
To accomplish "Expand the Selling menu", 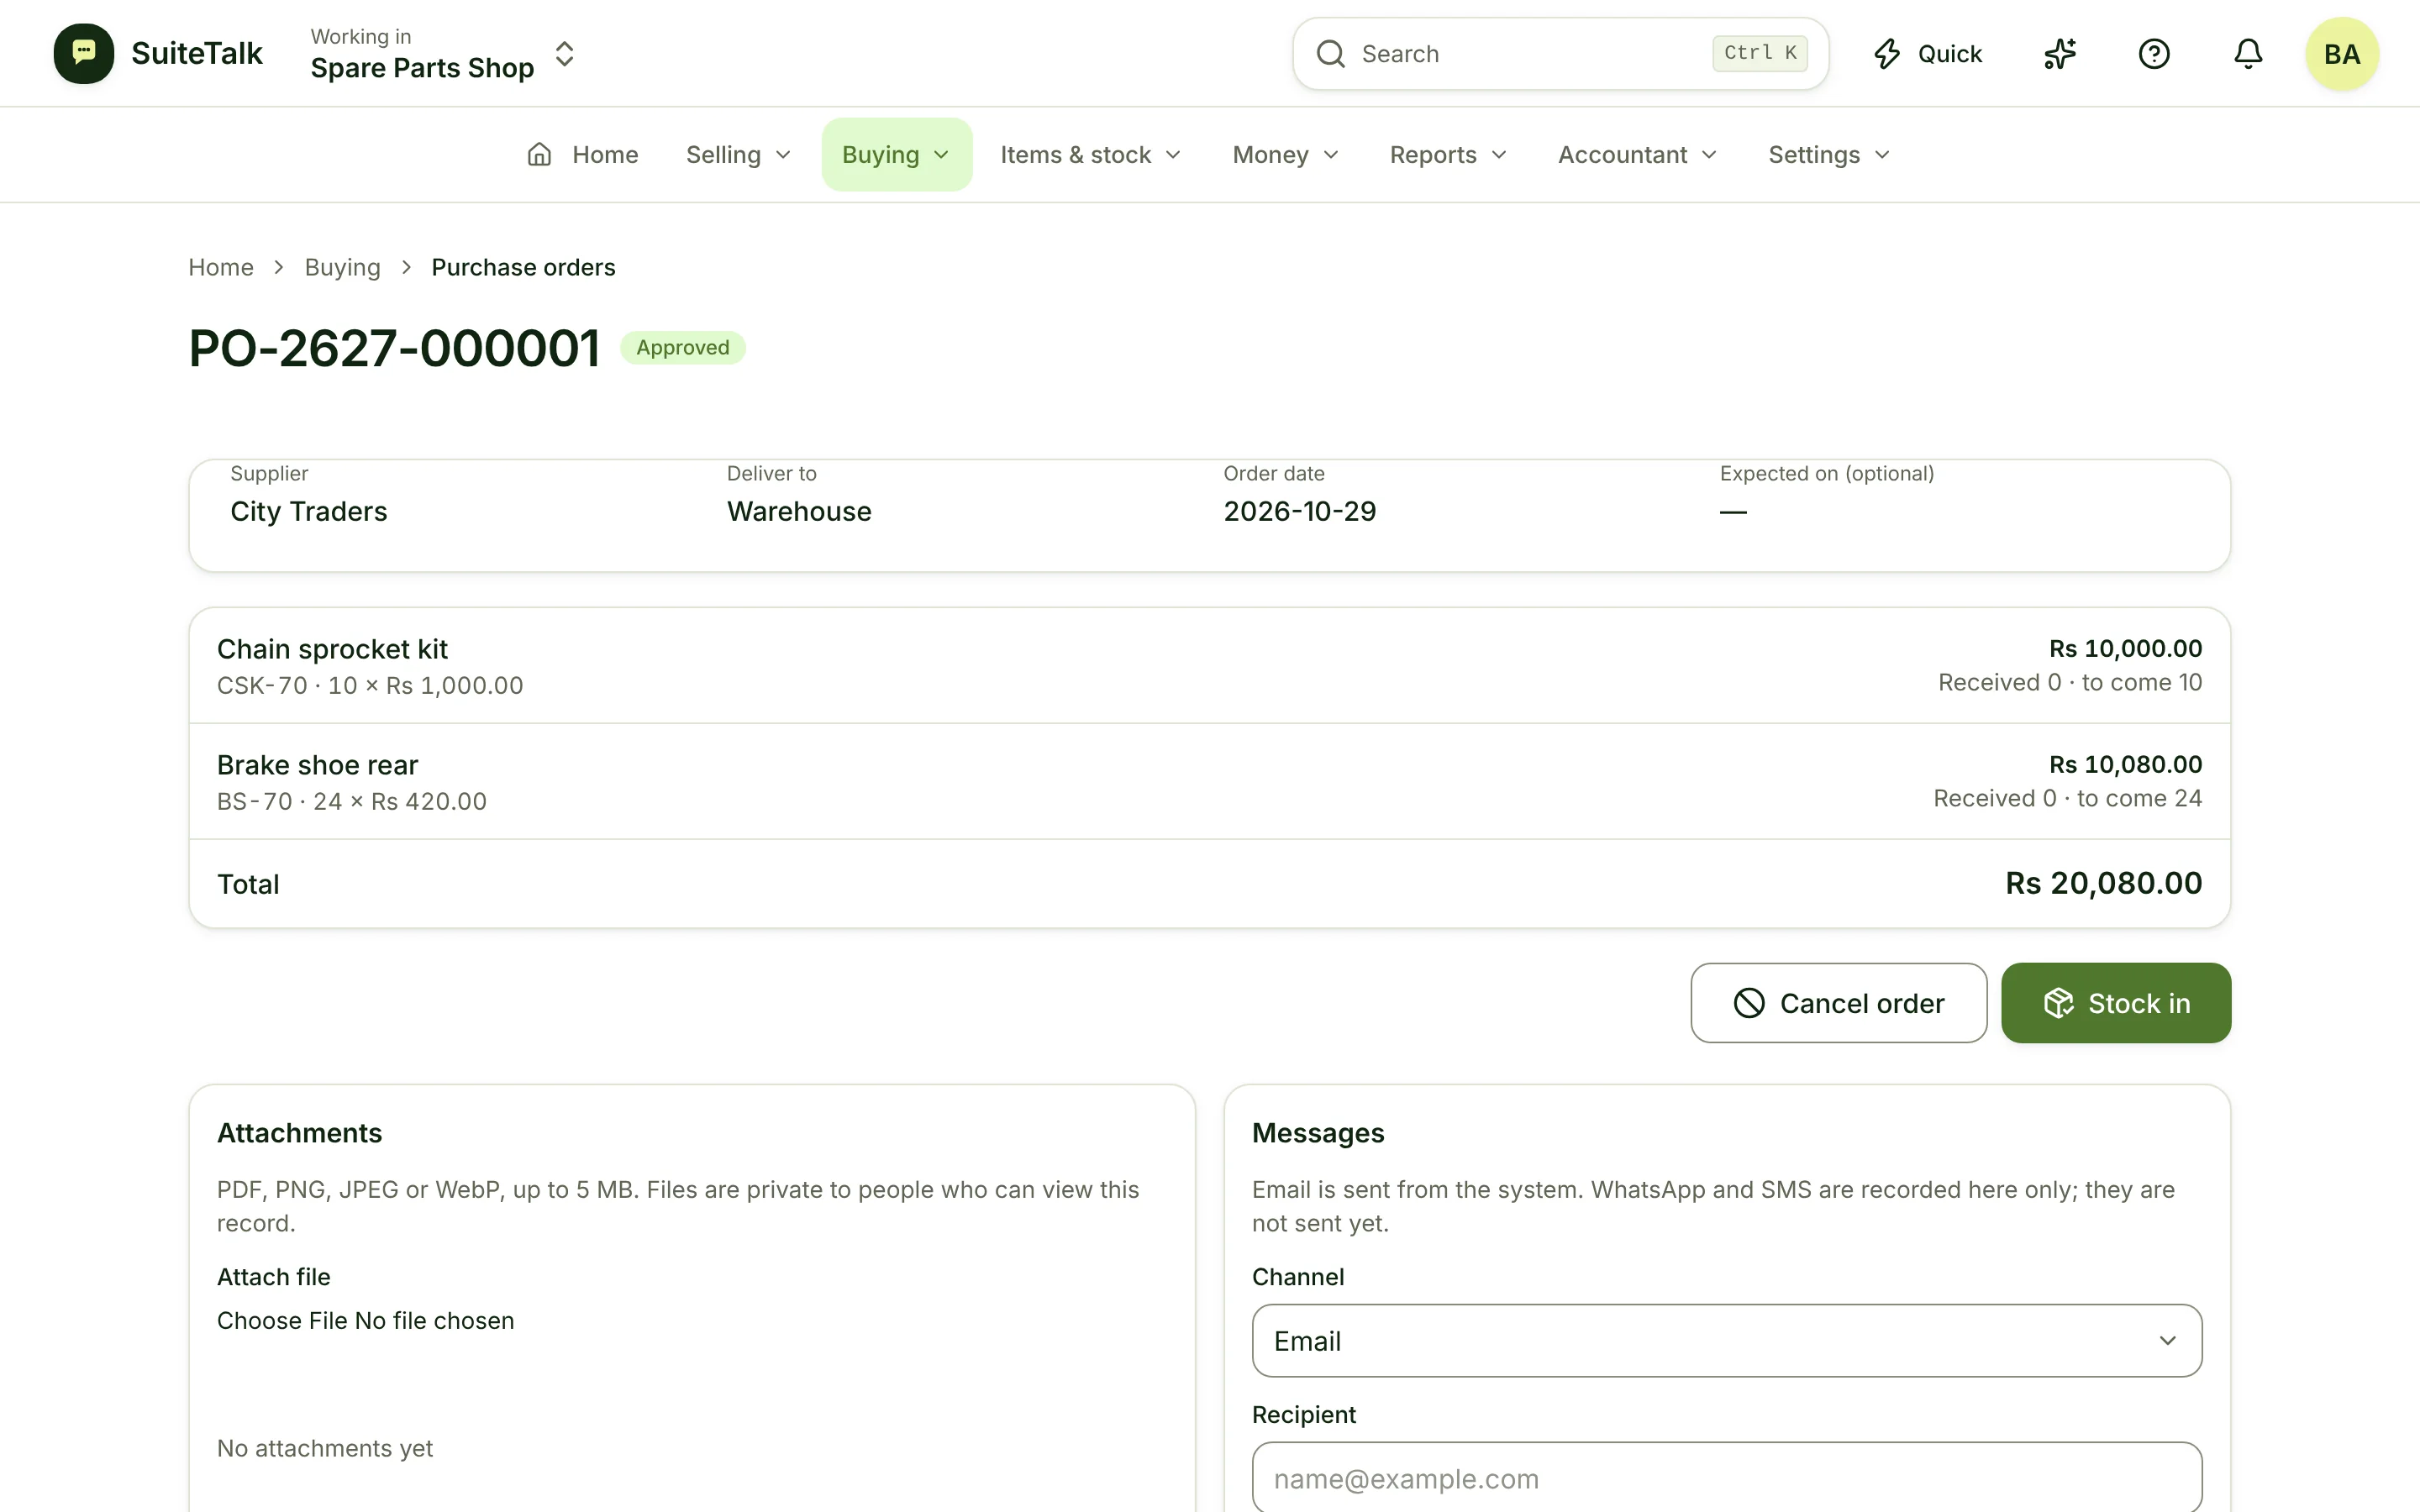I will [x=739, y=155].
